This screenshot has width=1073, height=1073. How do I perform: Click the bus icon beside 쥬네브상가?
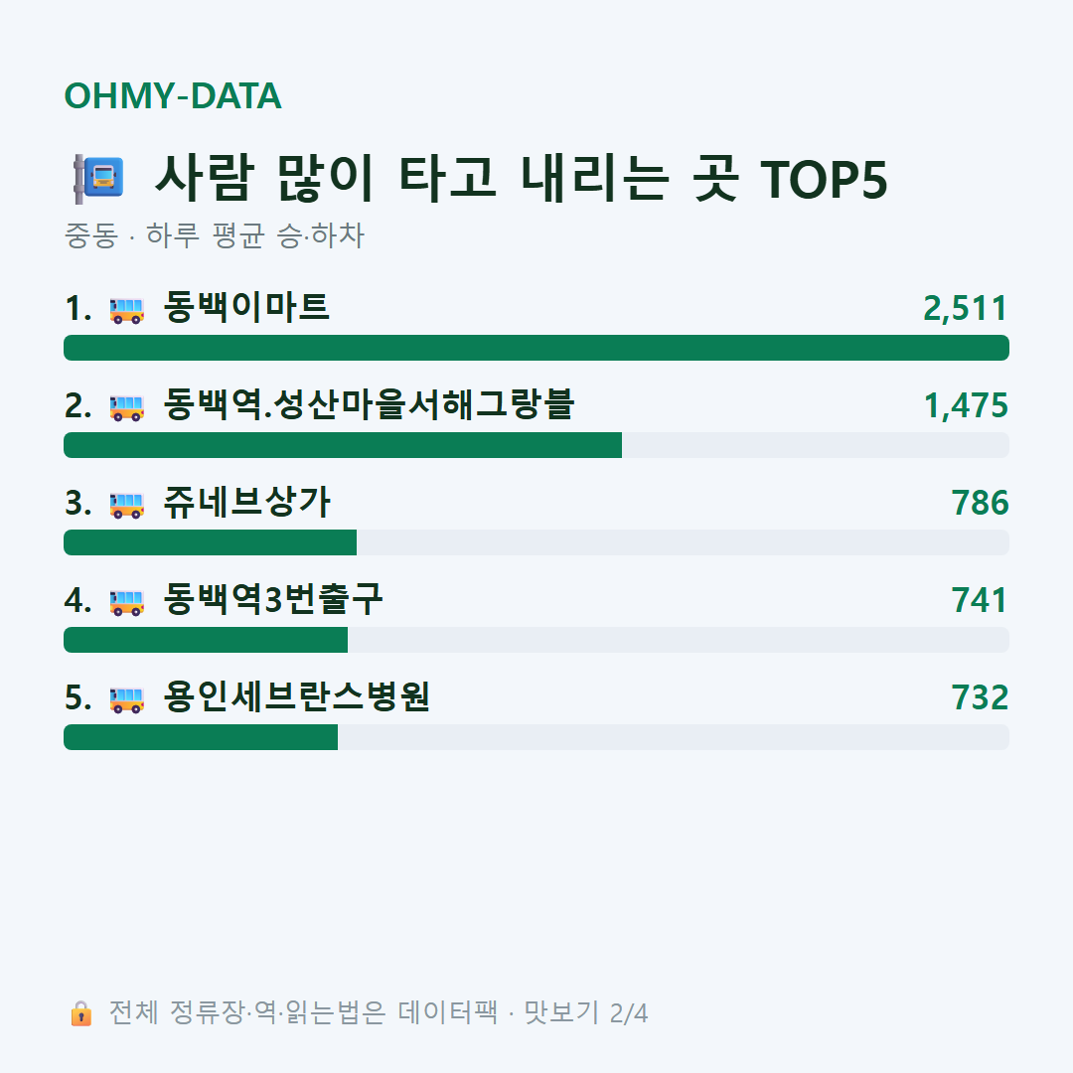[x=126, y=505]
